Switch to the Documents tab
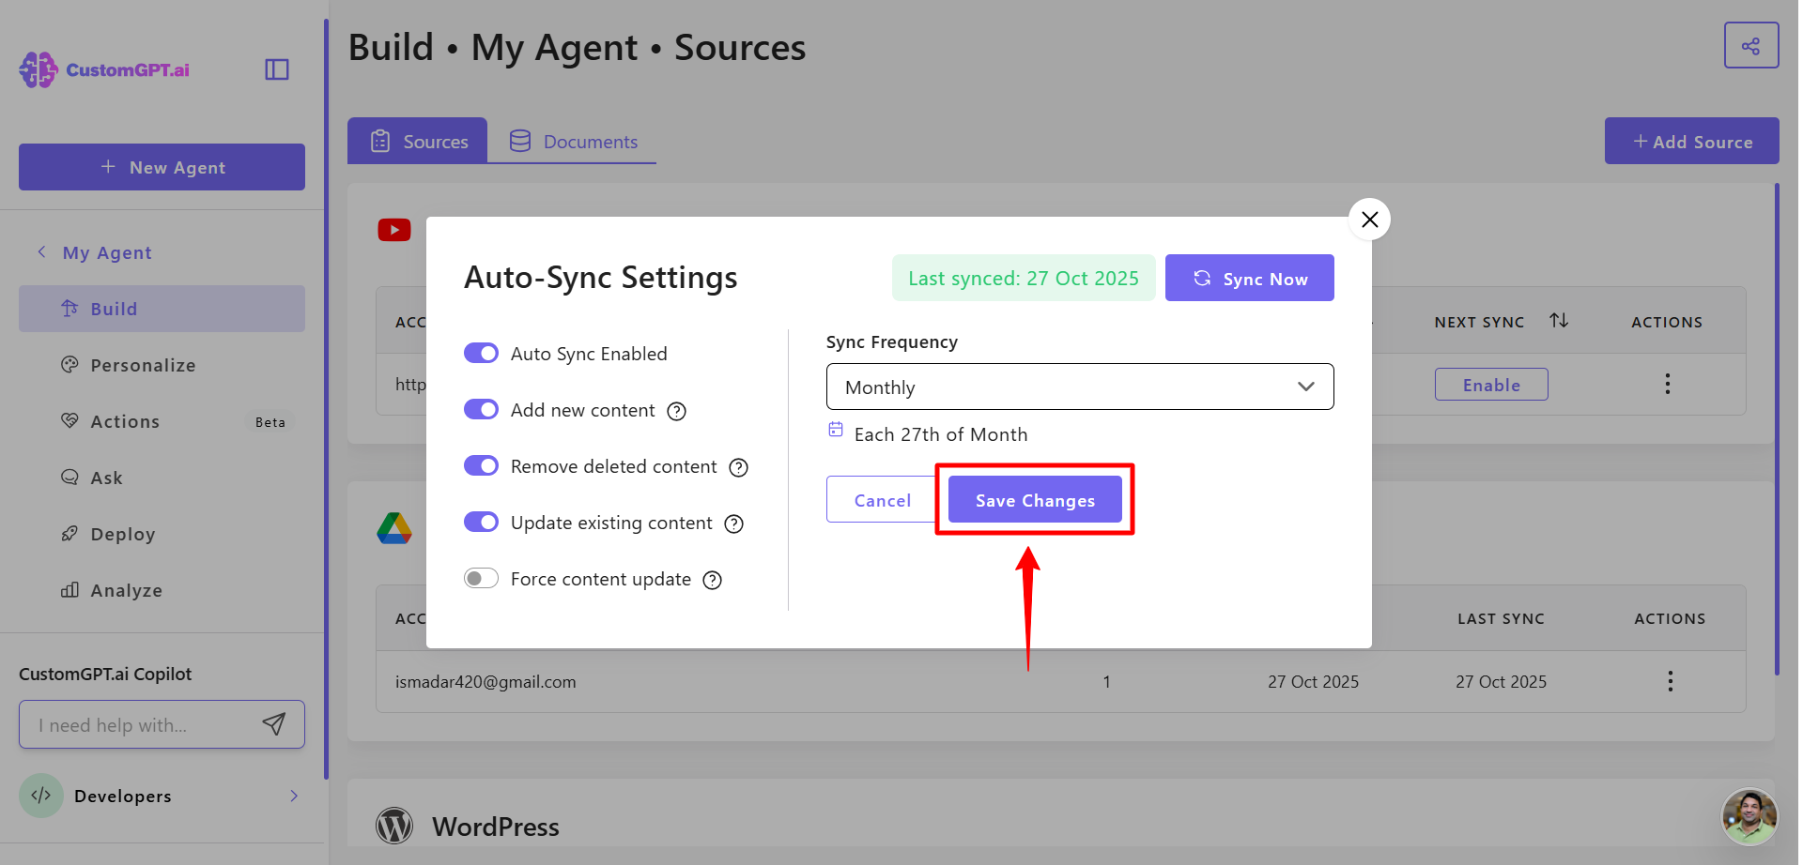 point(573,141)
